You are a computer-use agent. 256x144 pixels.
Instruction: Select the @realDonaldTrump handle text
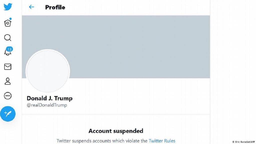47,105
